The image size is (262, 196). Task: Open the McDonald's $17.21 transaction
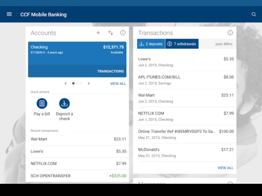(186, 152)
